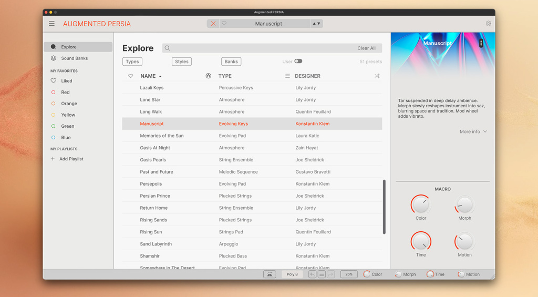The image size is (538, 297).
Task: Select the Red favorites color tag
Action: [x=65, y=92]
